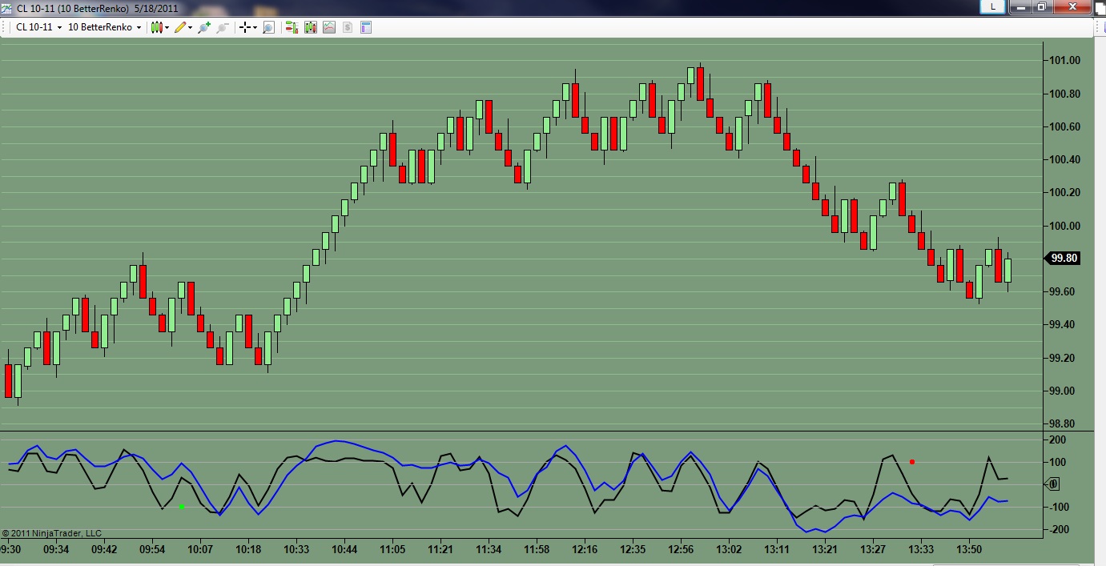The image size is (1106, 586).
Task: Click the "100.20" price axis label
Action: [x=1064, y=193]
